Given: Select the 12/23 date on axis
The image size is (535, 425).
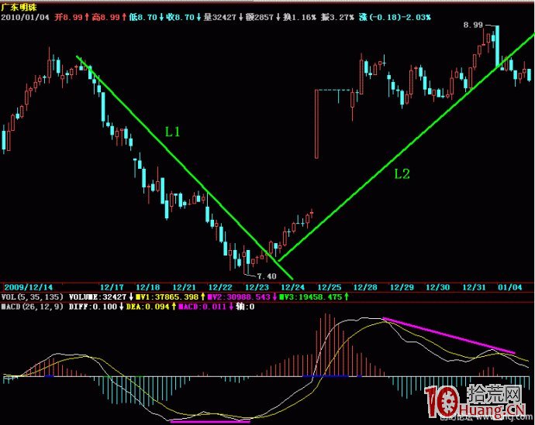Looking at the screenshot, I should [x=257, y=287].
